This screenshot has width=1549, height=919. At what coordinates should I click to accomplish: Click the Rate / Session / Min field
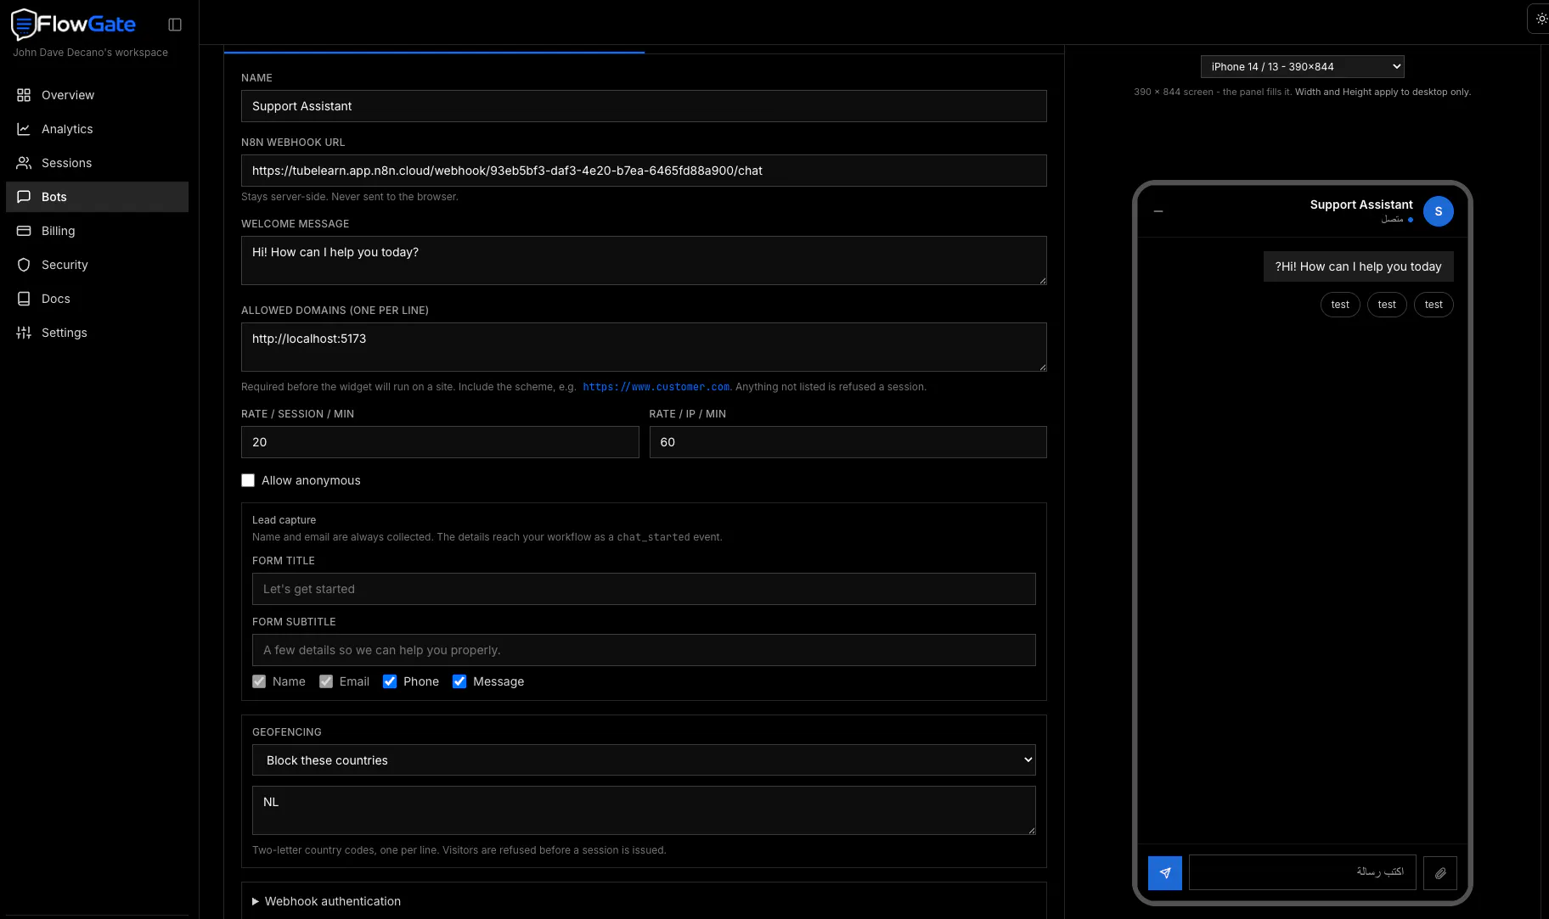point(440,442)
